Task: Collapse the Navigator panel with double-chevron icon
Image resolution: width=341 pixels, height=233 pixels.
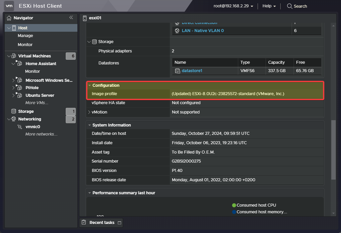Action: pos(71,17)
